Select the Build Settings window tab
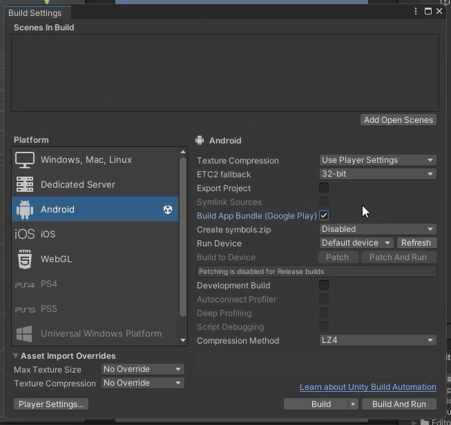 (x=35, y=12)
